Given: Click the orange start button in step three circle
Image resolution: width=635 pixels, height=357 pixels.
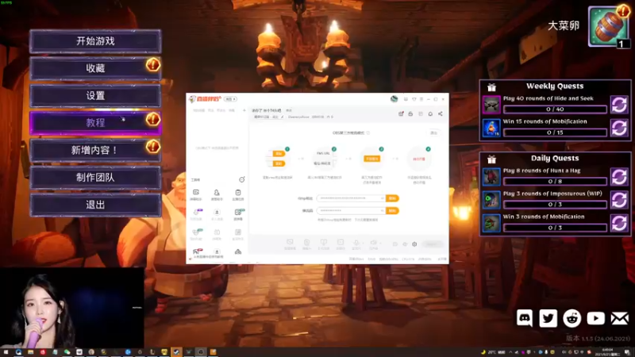Looking at the screenshot, I should (x=371, y=159).
